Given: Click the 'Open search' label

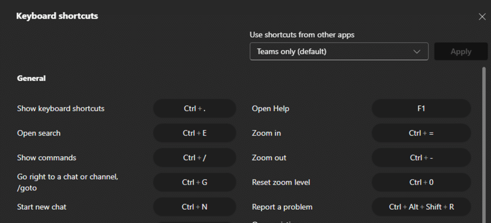Looking at the screenshot, I should coord(39,133).
